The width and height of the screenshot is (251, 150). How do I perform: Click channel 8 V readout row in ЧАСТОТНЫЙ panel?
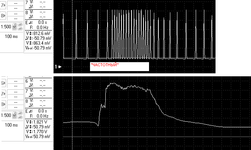pos(38,12)
